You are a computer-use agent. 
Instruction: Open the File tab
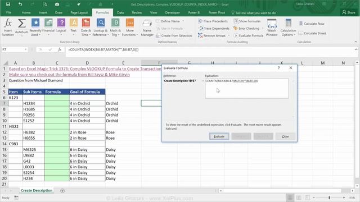[9, 12]
